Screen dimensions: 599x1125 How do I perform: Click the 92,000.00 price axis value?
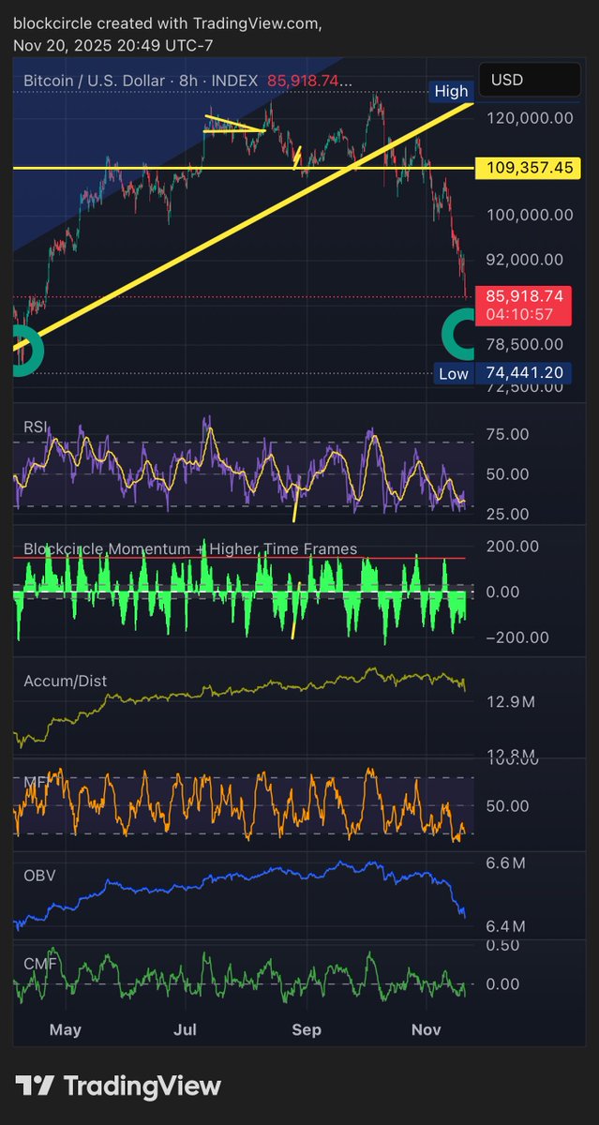tap(525, 260)
